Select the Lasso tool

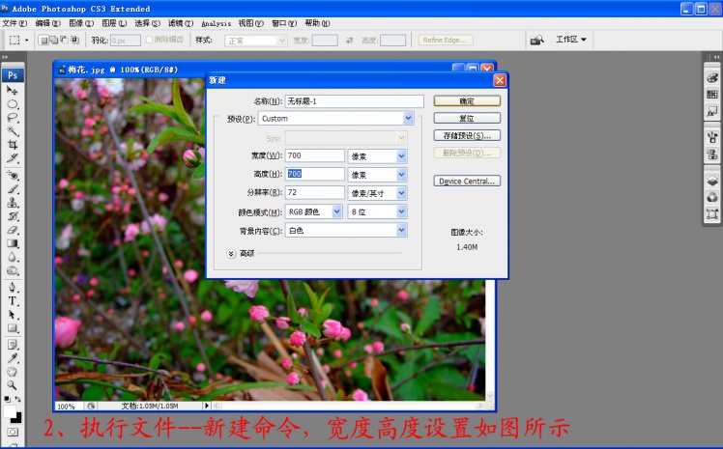14,117
